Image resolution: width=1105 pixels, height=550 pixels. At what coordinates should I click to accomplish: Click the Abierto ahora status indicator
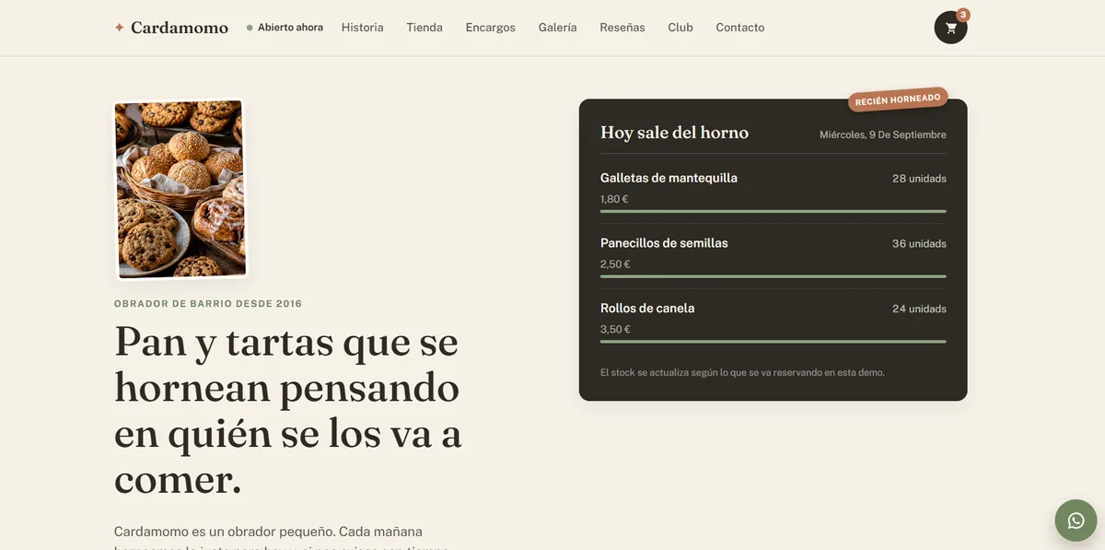coord(285,28)
